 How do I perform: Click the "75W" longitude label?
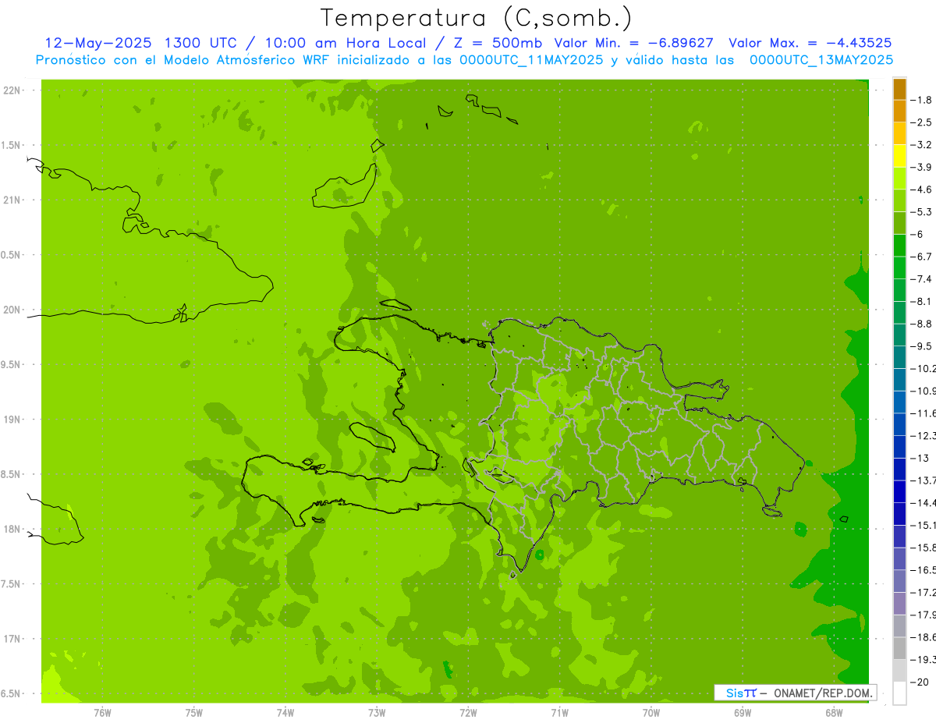pyautogui.click(x=193, y=713)
